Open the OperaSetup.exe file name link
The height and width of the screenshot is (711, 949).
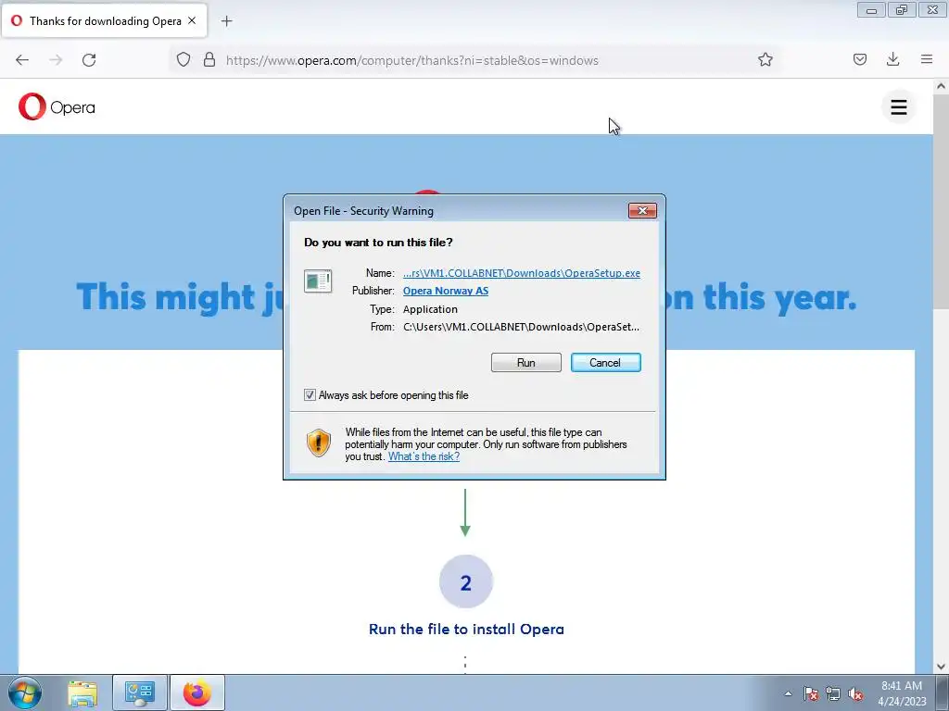coord(521,273)
